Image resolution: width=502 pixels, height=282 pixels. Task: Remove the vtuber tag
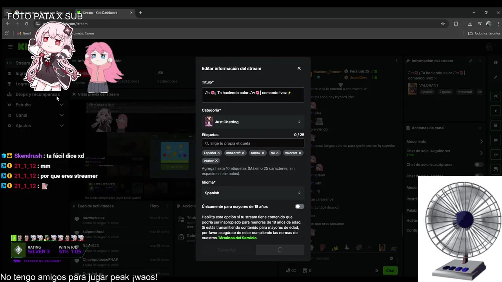(x=216, y=161)
